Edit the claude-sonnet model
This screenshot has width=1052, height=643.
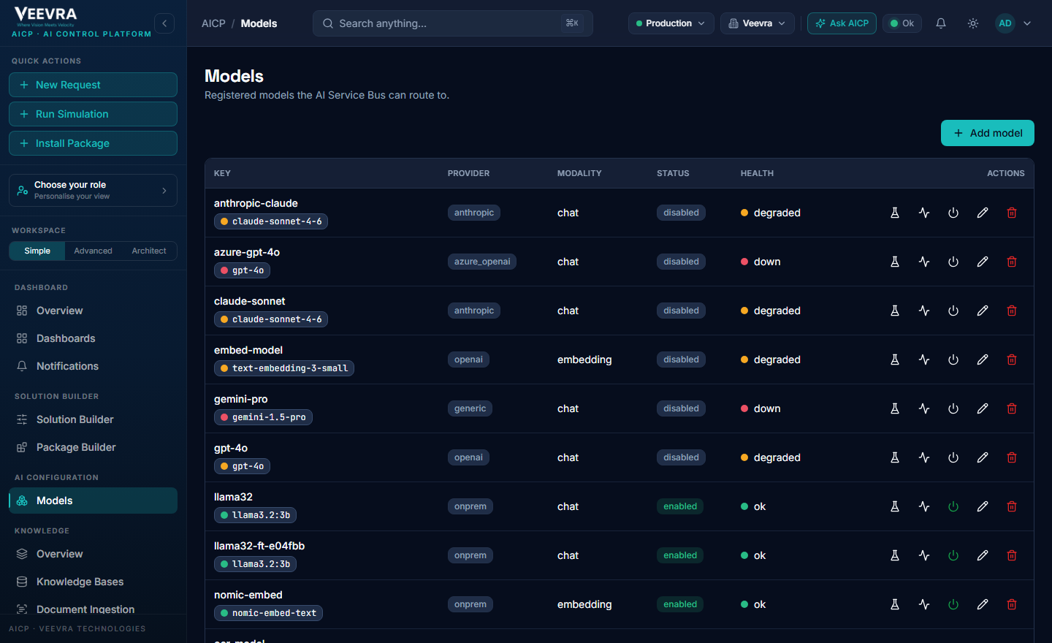tap(983, 311)
